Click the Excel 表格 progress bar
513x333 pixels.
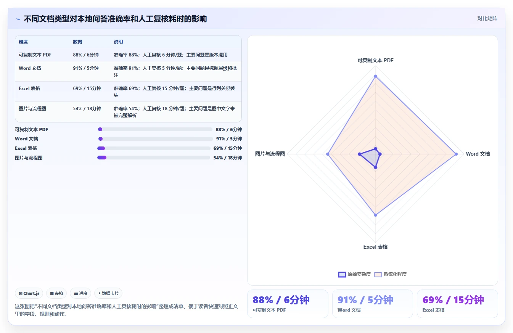[x=154, y=148]
